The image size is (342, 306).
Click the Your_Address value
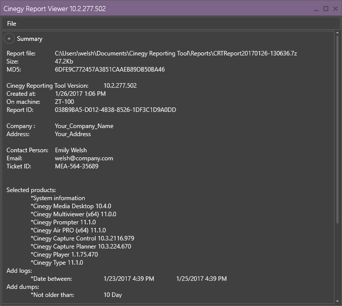(73, 134)
